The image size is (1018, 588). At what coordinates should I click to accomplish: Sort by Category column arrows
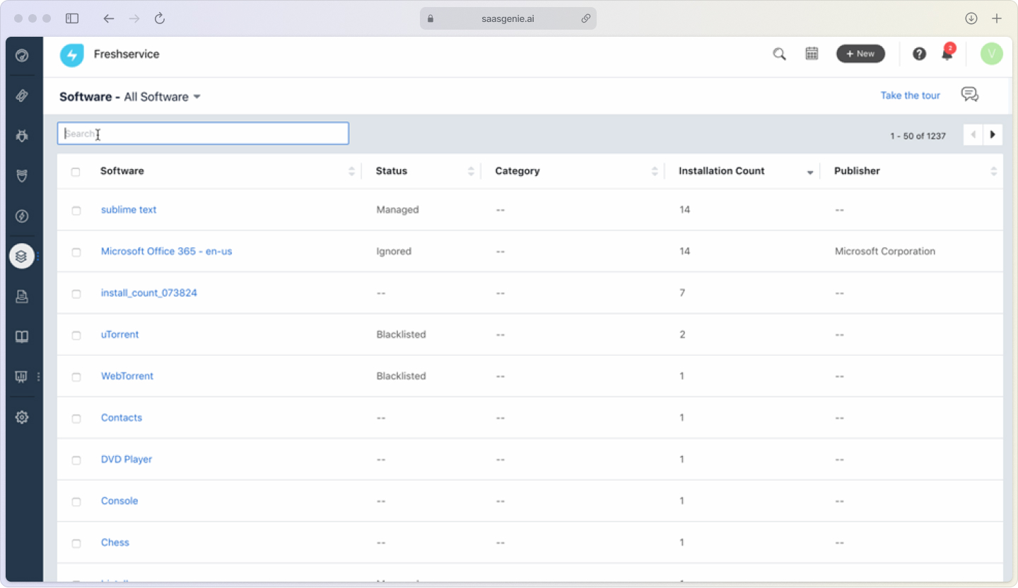tap(655, 171)
